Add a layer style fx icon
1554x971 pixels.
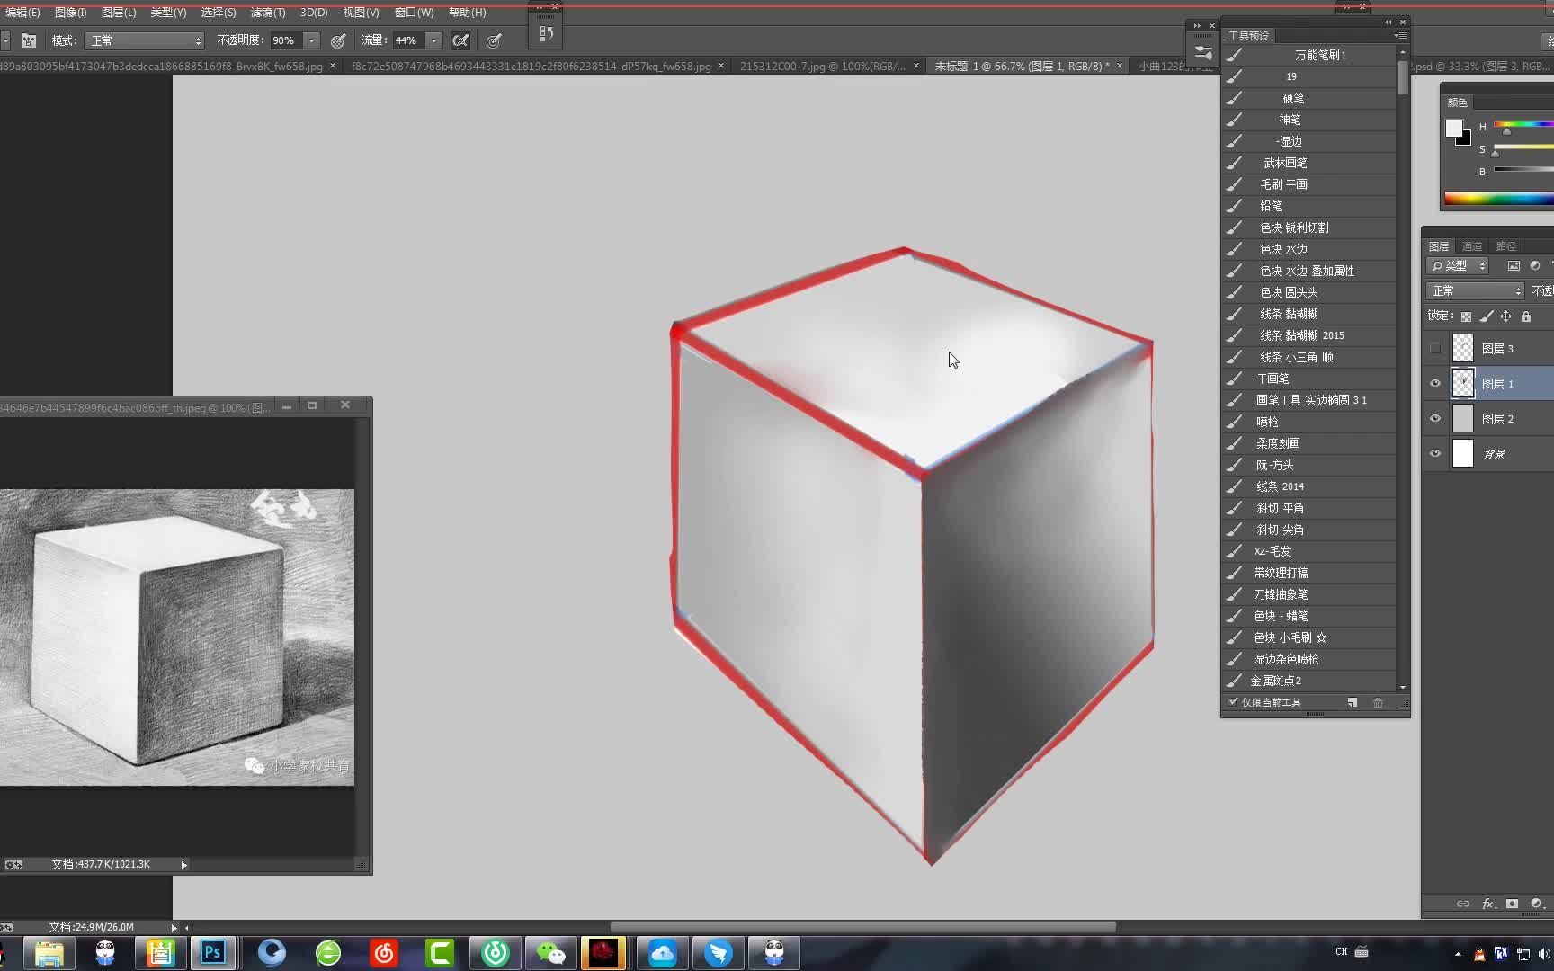point(1488,904)
